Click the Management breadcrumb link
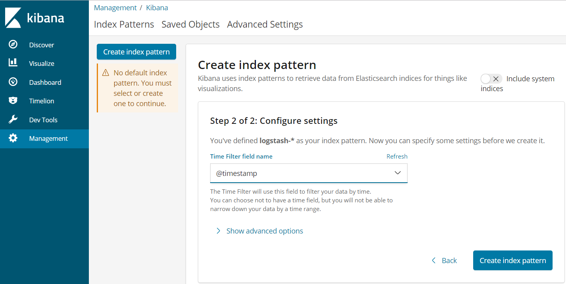Viewport: 566px width, 284px height. (x=115, y=8)
